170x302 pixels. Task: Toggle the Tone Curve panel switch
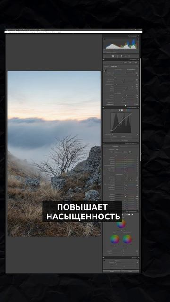[103, 107]
